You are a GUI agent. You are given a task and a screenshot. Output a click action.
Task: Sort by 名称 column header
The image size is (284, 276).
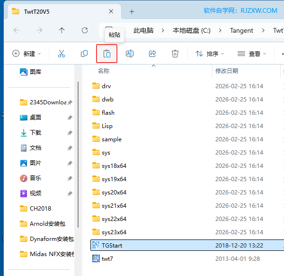click(x=104, y=71)
